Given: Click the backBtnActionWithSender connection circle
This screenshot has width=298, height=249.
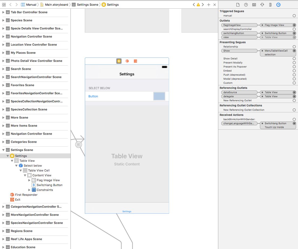Looking at the screenshot, I should coord(294,119).
